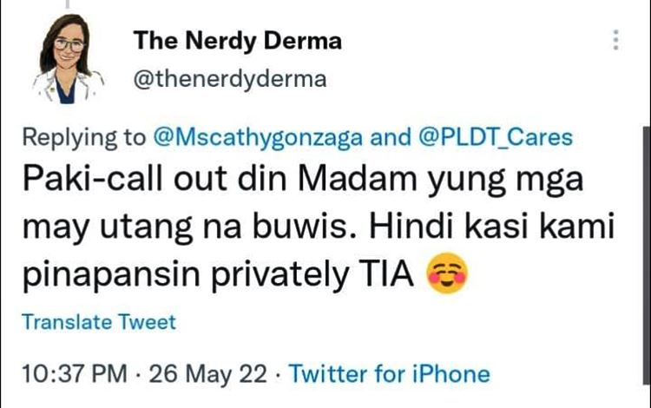Click the smiling face emoji in tweet

(x=448, y=274)
